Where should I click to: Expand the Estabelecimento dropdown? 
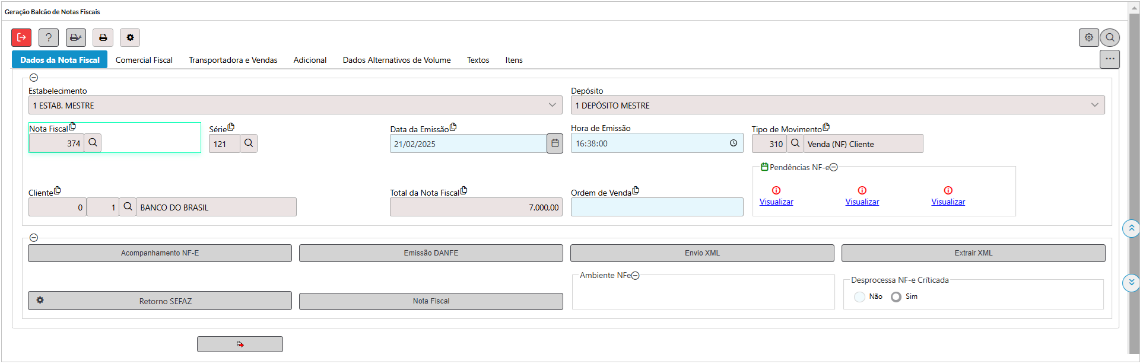click(x=553, y=105)
